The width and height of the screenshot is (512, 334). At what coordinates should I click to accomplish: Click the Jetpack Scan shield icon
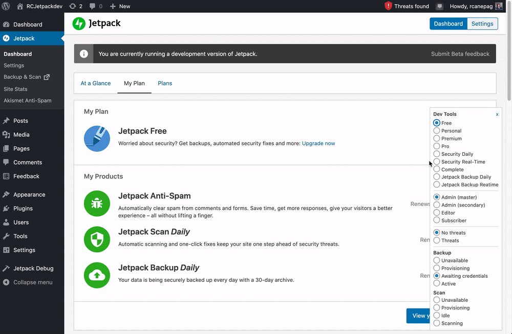97,240
